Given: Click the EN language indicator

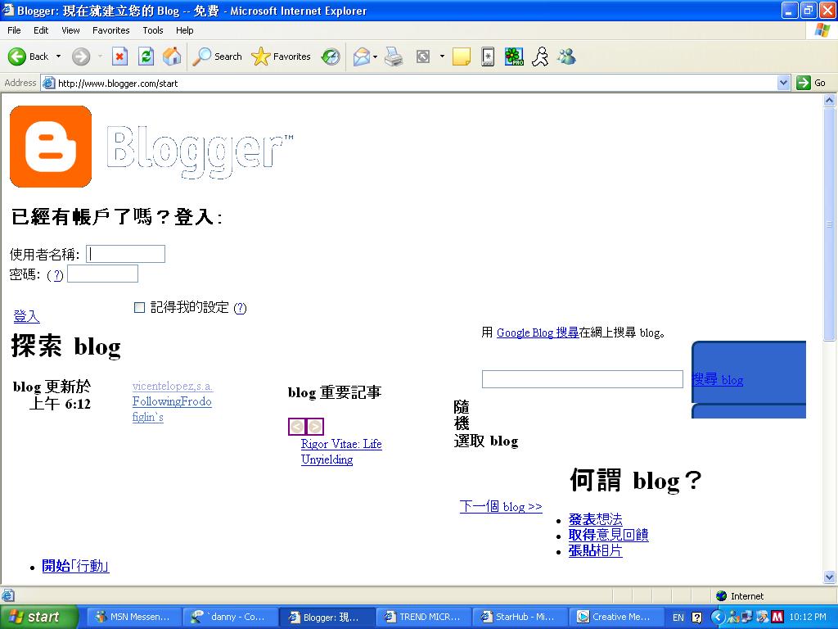Looking at the screenshot, I should point(678,618).
